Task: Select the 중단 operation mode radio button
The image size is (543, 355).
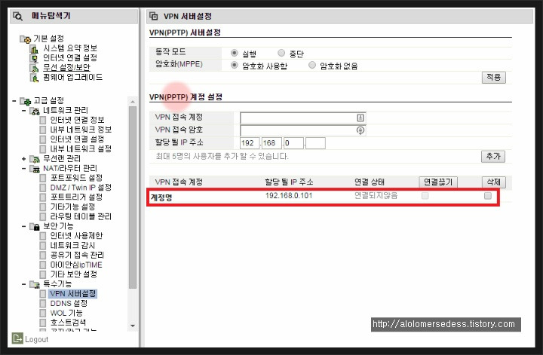Action: click(281, 53)
